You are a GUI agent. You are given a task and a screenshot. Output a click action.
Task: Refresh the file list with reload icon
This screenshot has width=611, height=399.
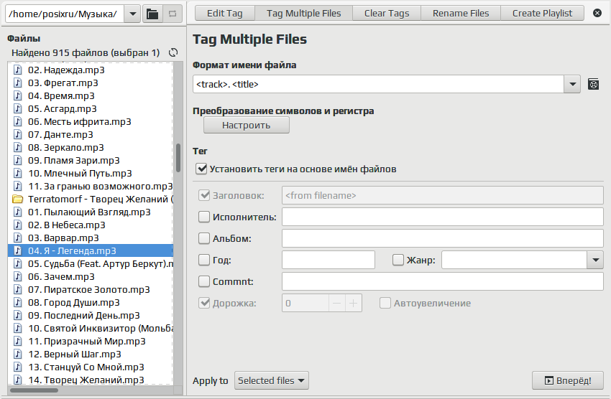coord(173,52)
